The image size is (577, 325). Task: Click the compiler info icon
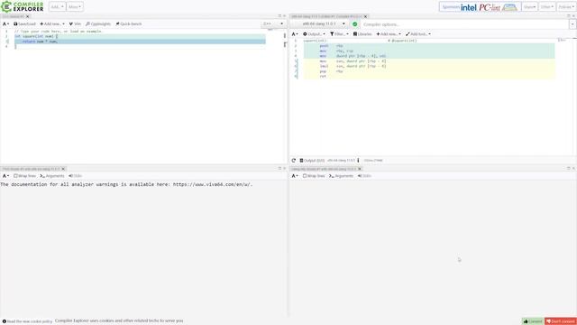(x=358, y=161)
